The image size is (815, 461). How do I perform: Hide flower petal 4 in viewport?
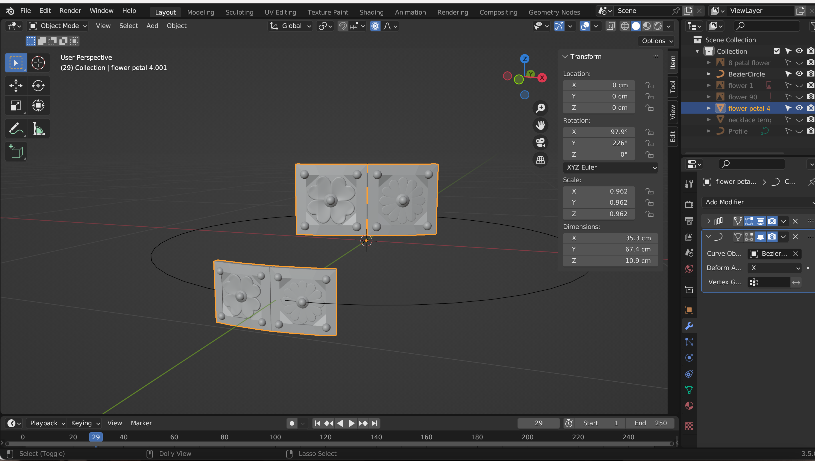[799, 108]
